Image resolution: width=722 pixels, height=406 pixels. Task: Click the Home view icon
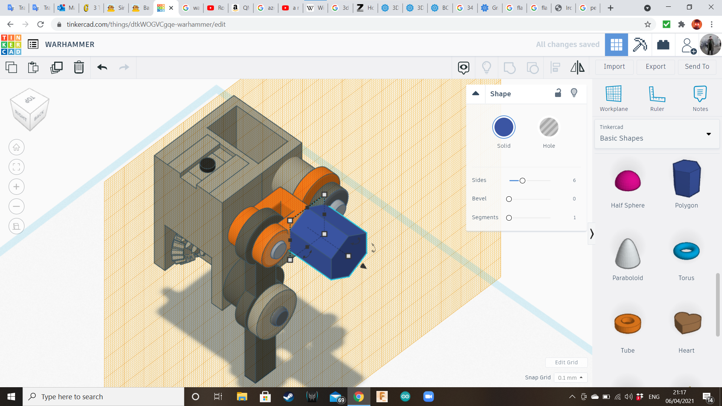(17, 147)
